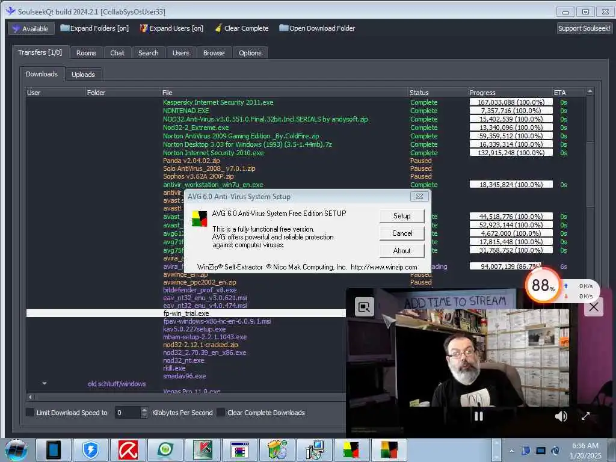Pause the video in the overlay player
Viewport: 616px width, 462px height.
[478, 416]
